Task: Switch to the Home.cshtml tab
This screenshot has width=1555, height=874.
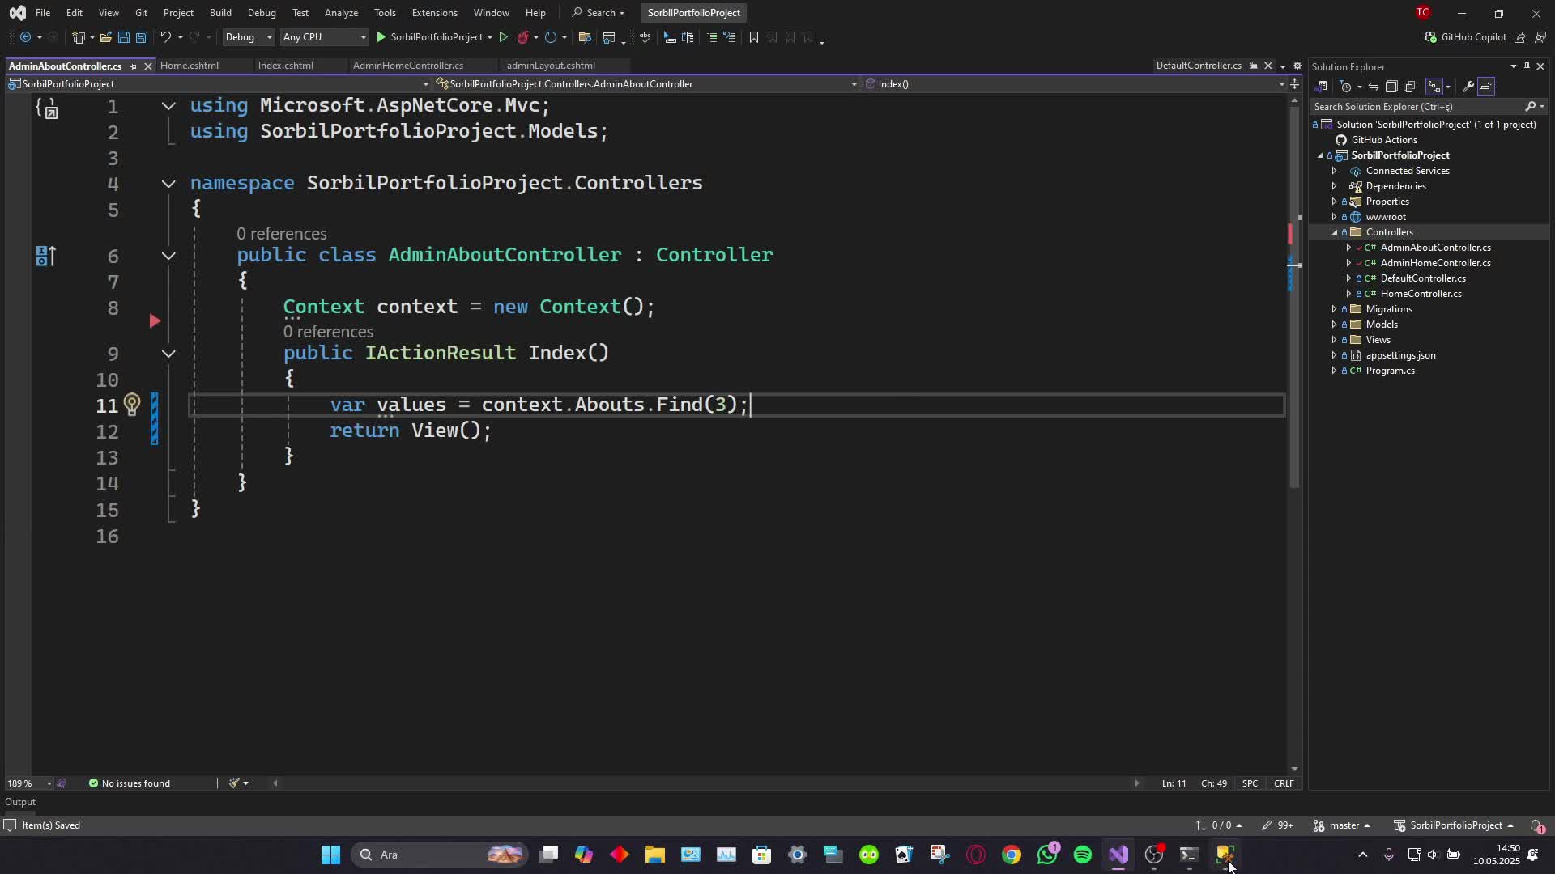Action: tap(190, 66)
